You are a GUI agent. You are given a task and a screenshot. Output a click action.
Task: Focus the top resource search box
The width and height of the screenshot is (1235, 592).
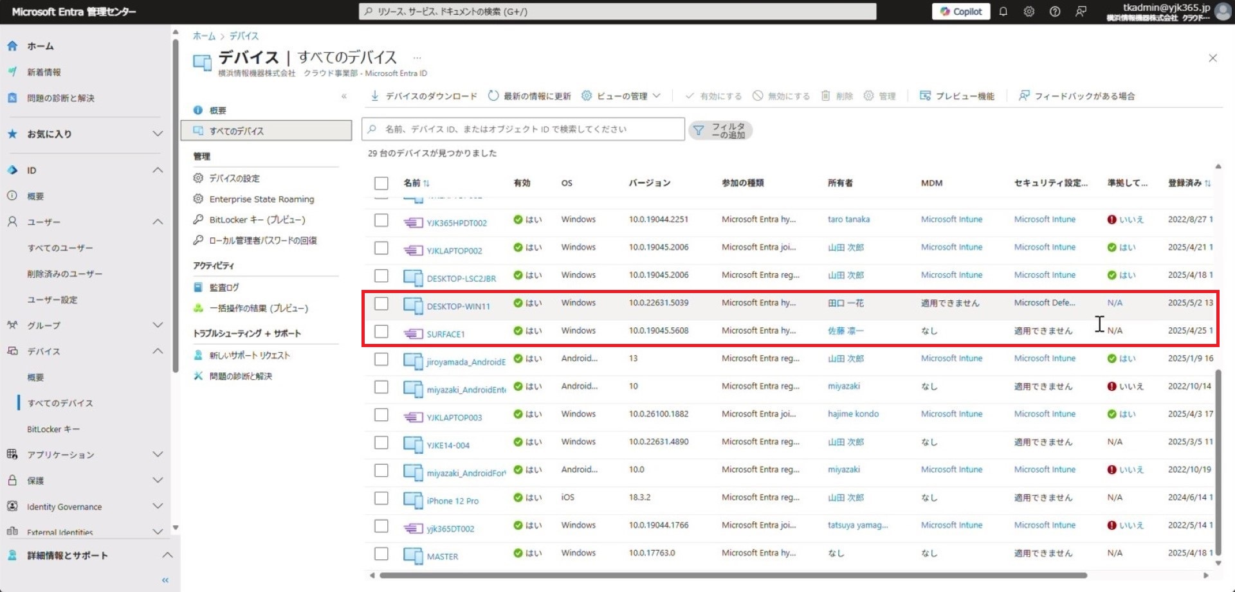[617, 12]
